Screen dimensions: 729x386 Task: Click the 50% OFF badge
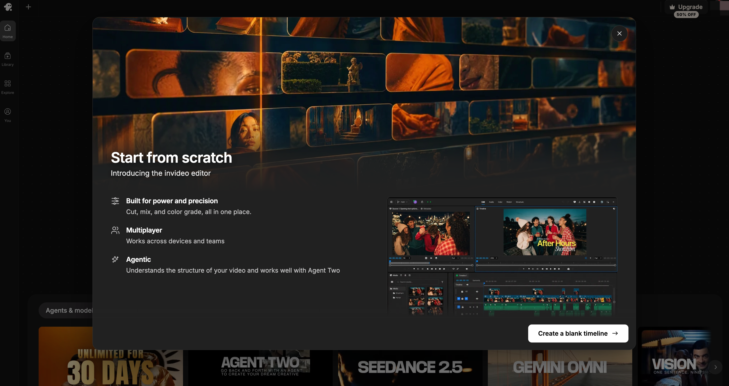pyautogui.click(x=686, y=15)
